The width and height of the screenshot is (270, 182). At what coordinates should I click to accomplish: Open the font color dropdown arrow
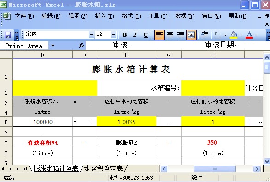coord(257,35)
